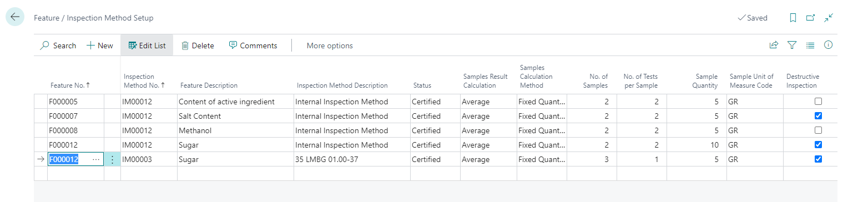Collapse the page with the shrink icon

829,18
